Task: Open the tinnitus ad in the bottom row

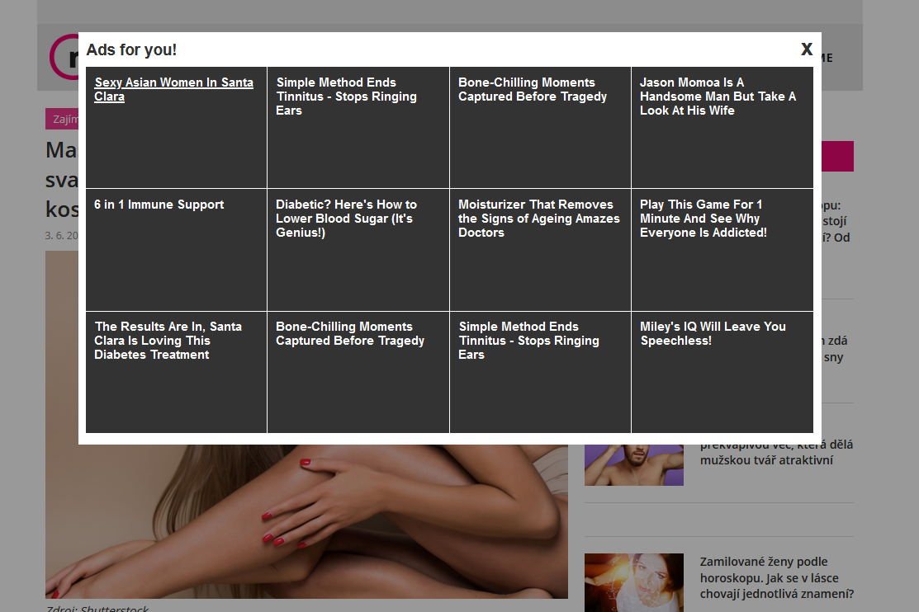Action: [540, 373]
